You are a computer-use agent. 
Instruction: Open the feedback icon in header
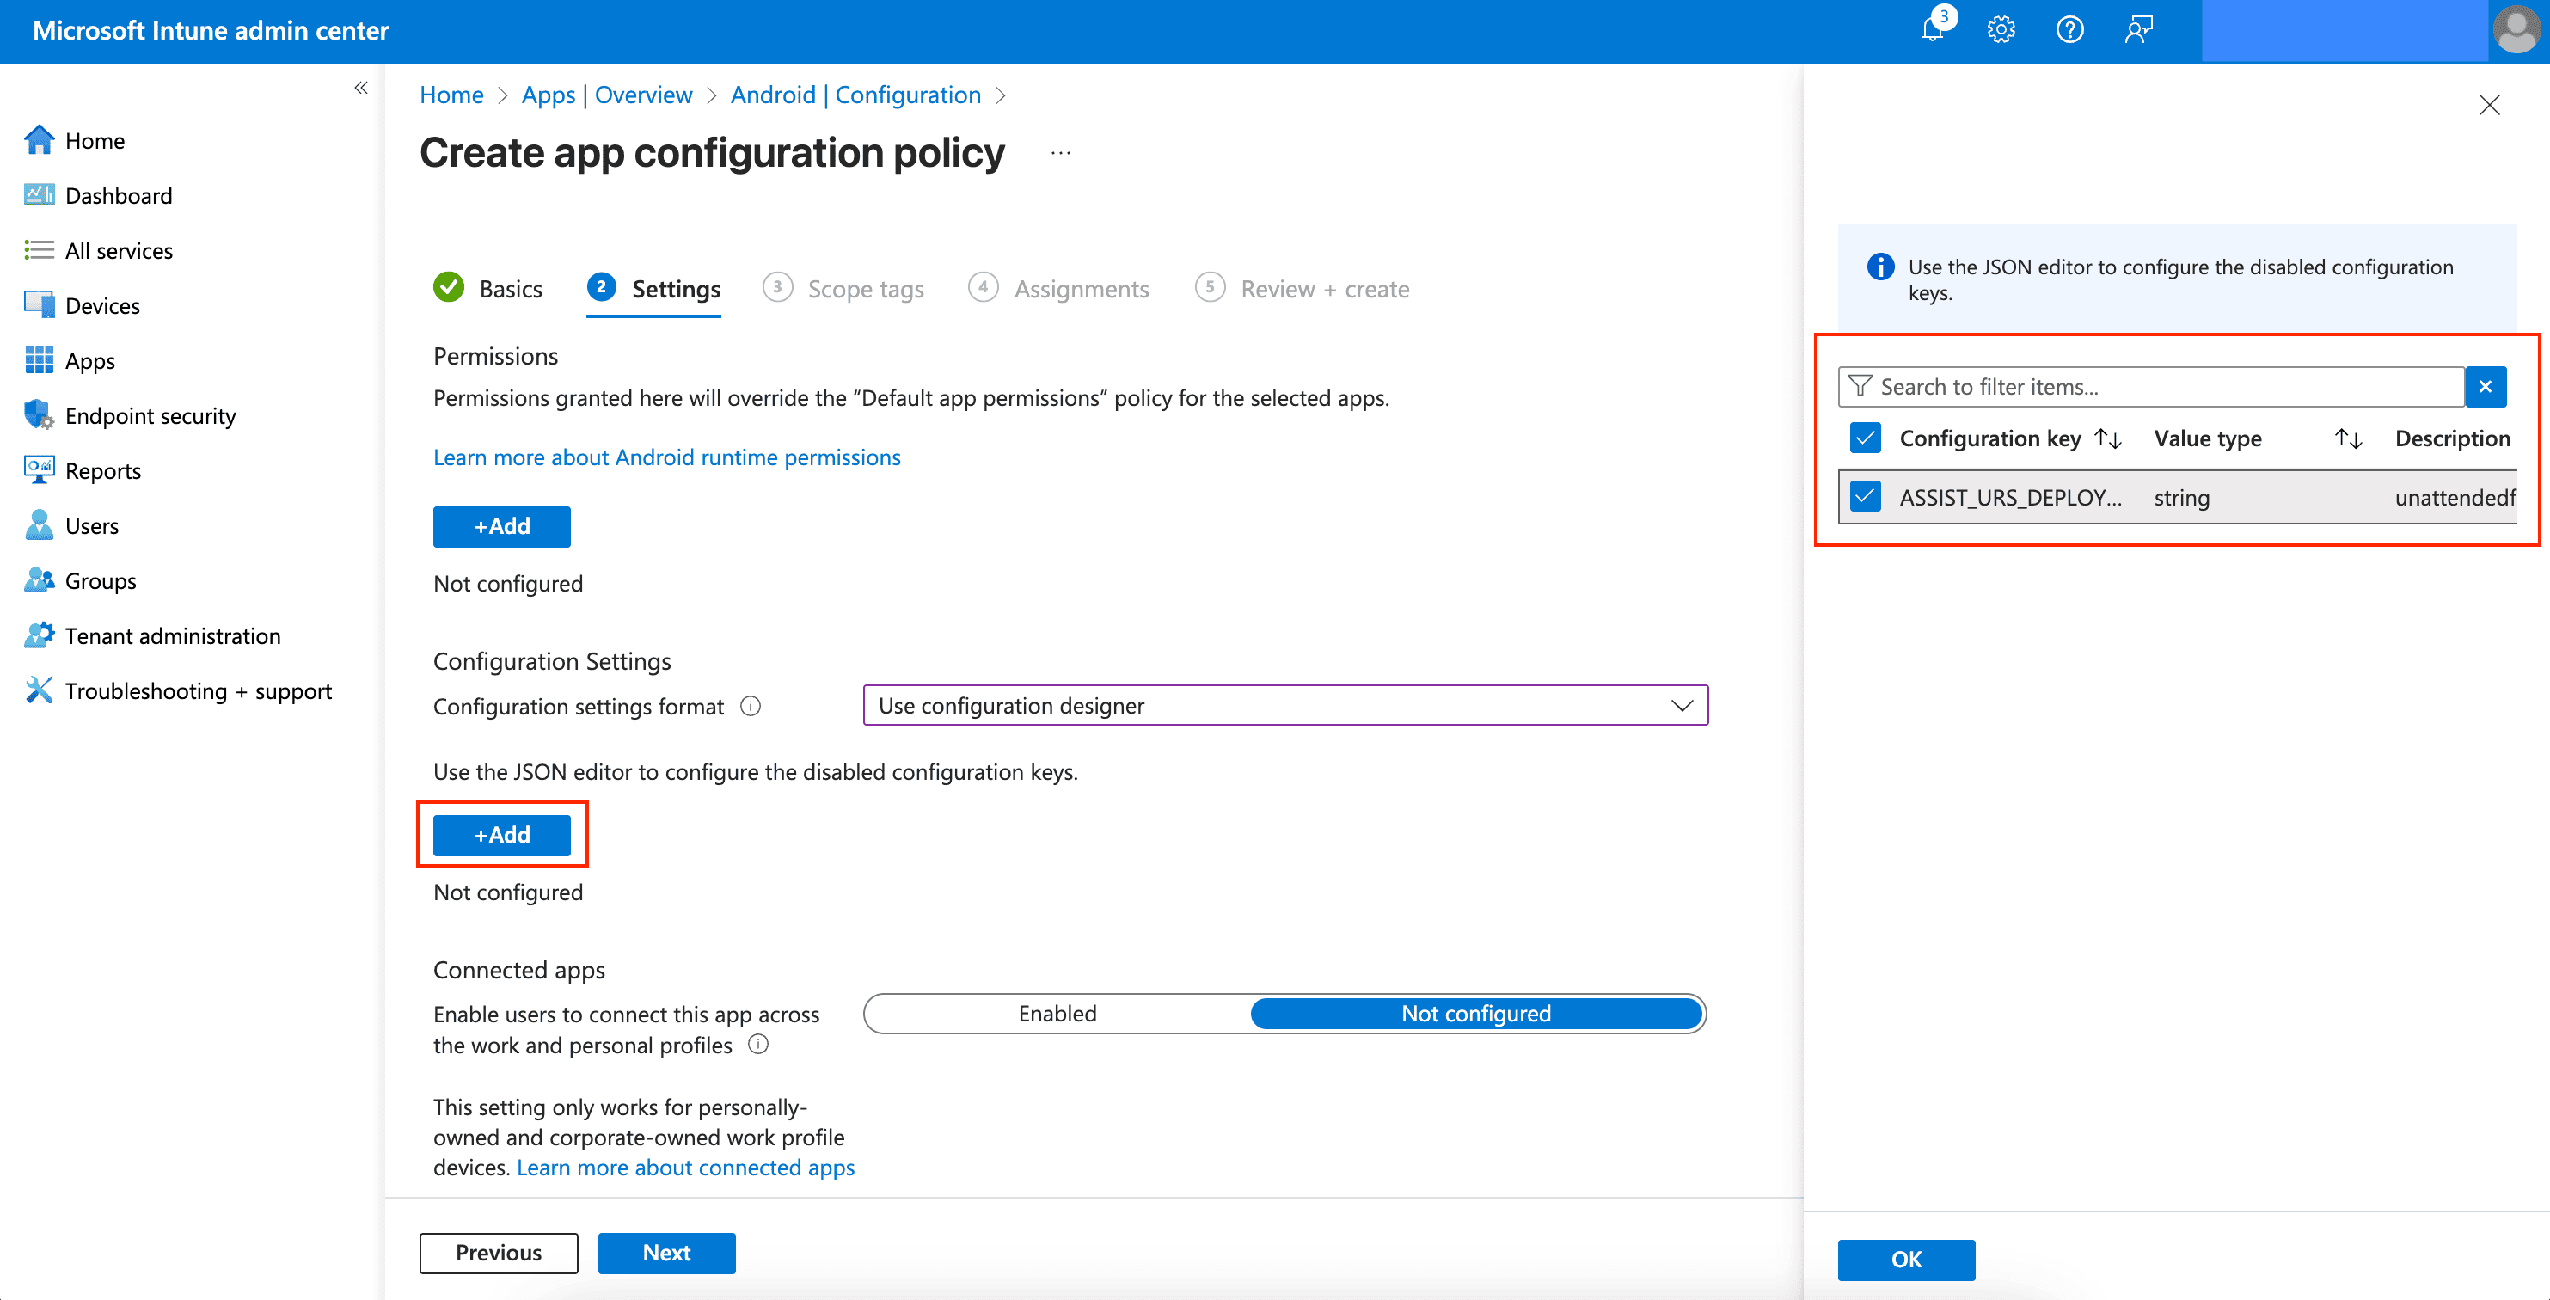point(2139,30)
